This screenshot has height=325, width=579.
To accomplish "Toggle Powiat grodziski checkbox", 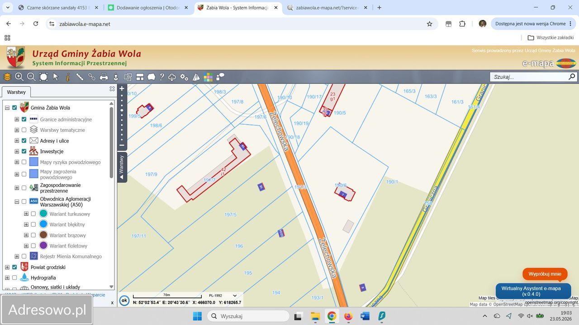I will coord(14,267).
